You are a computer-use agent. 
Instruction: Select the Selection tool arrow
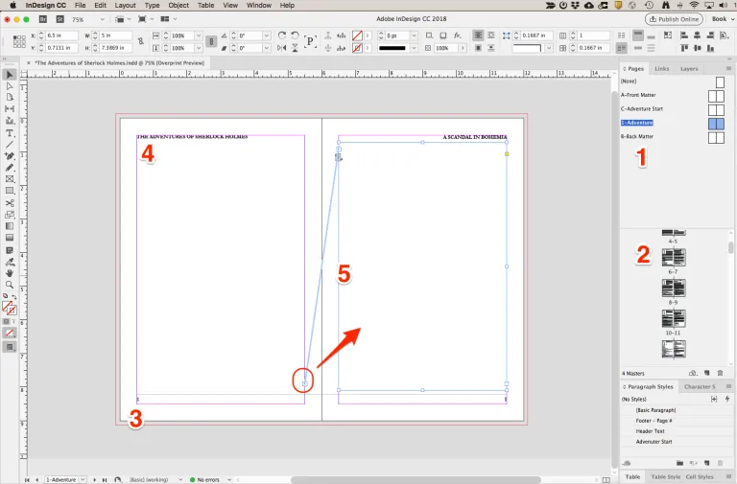10,75
